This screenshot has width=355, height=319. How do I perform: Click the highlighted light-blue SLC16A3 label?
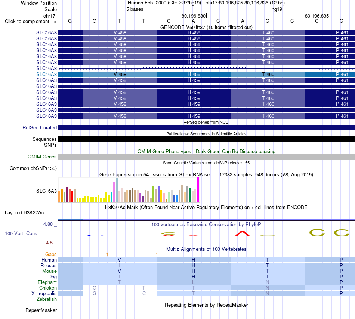click(46, 74)
